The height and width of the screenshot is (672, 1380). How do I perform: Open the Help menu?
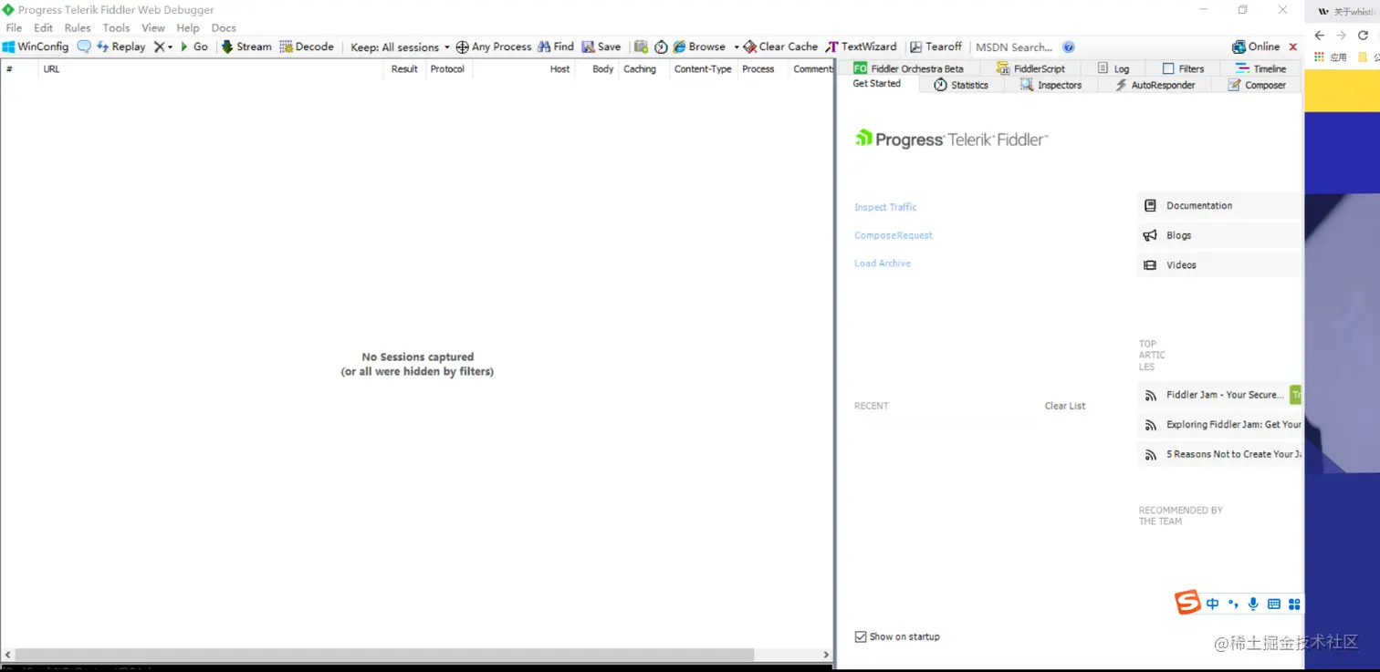[188, 27]
